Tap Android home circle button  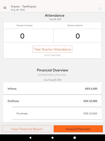point(52,138)
